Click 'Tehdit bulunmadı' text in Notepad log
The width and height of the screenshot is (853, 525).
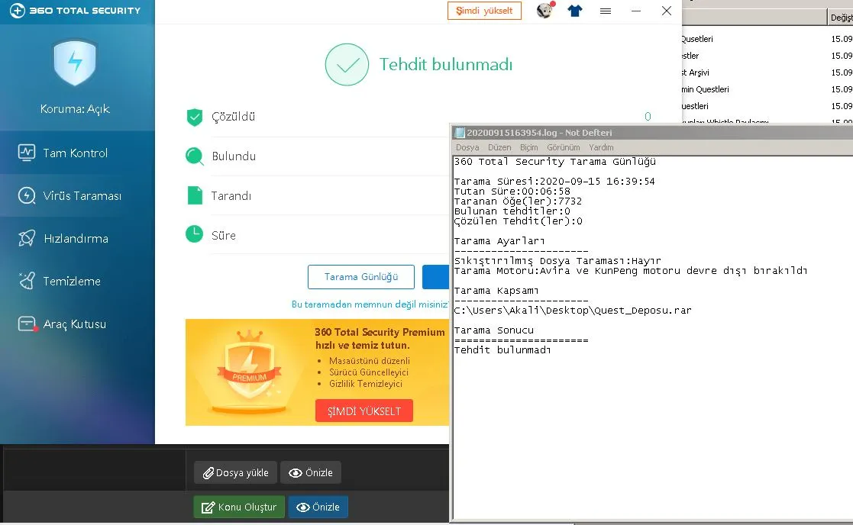tap(502, 350)
